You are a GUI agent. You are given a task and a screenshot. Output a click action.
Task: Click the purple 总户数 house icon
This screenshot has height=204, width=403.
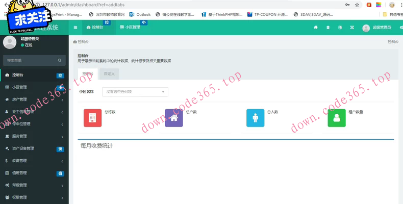pyautogui.click(x=174, y=118)
